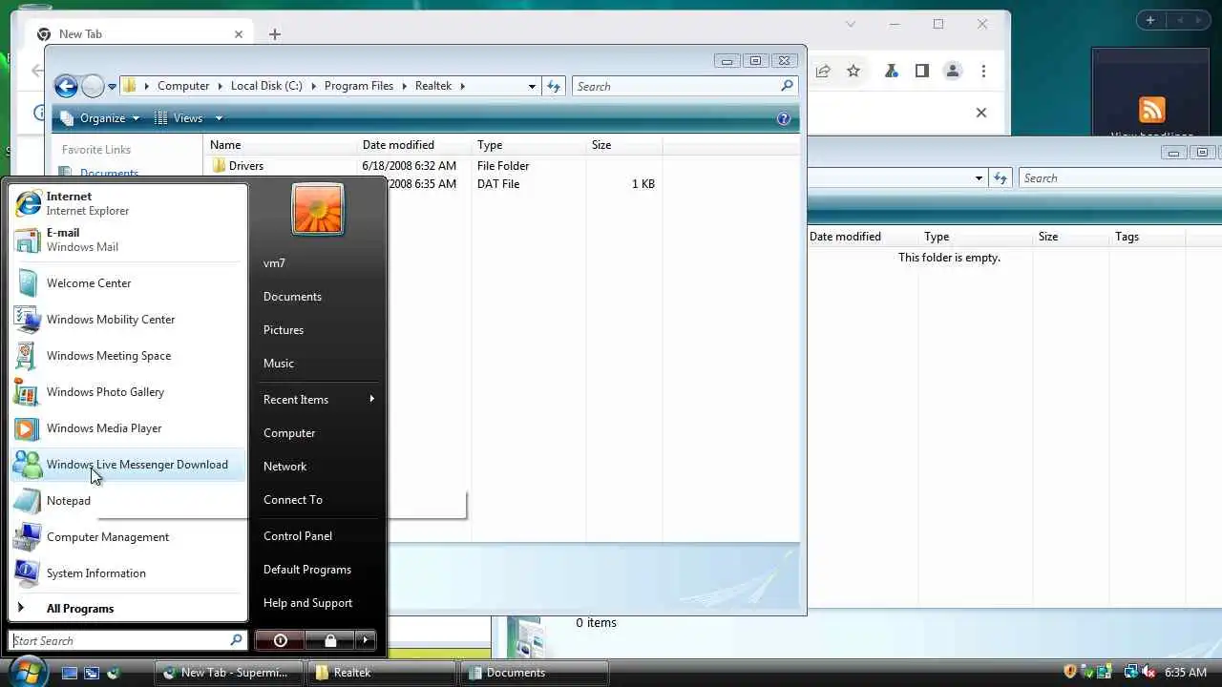Open Default Programs

tap(318, 570)
